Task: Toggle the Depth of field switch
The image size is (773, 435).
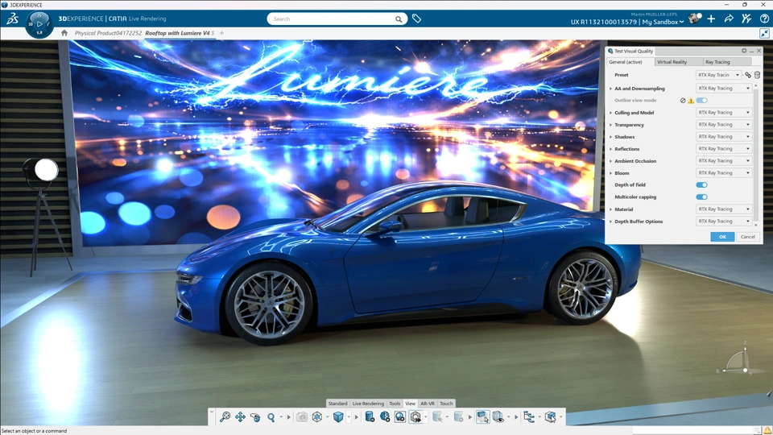Action: 701,185
